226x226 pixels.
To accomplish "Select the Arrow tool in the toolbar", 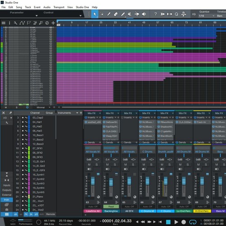I will [x=95, y=14].
